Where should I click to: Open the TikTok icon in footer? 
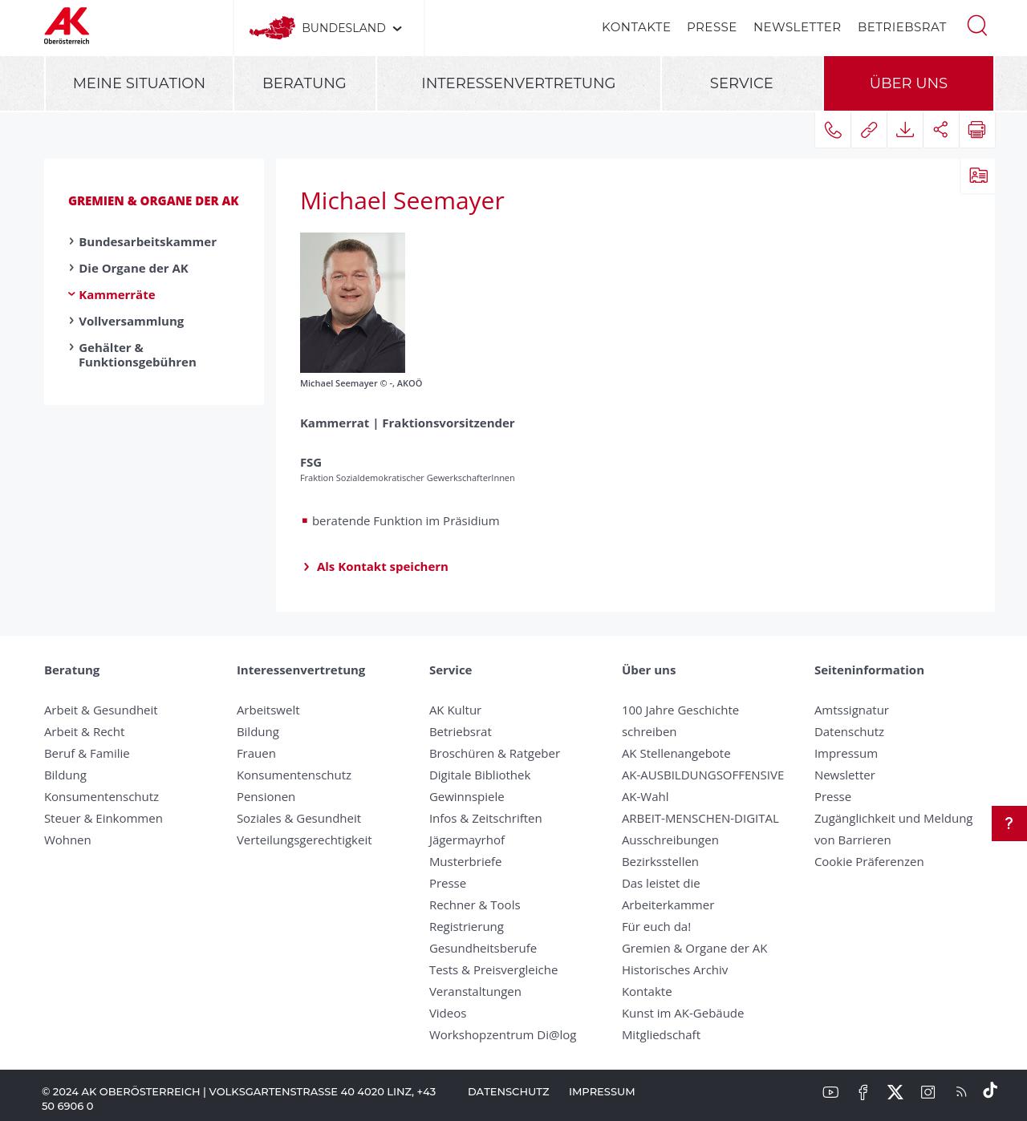(x=990, y=1090)
